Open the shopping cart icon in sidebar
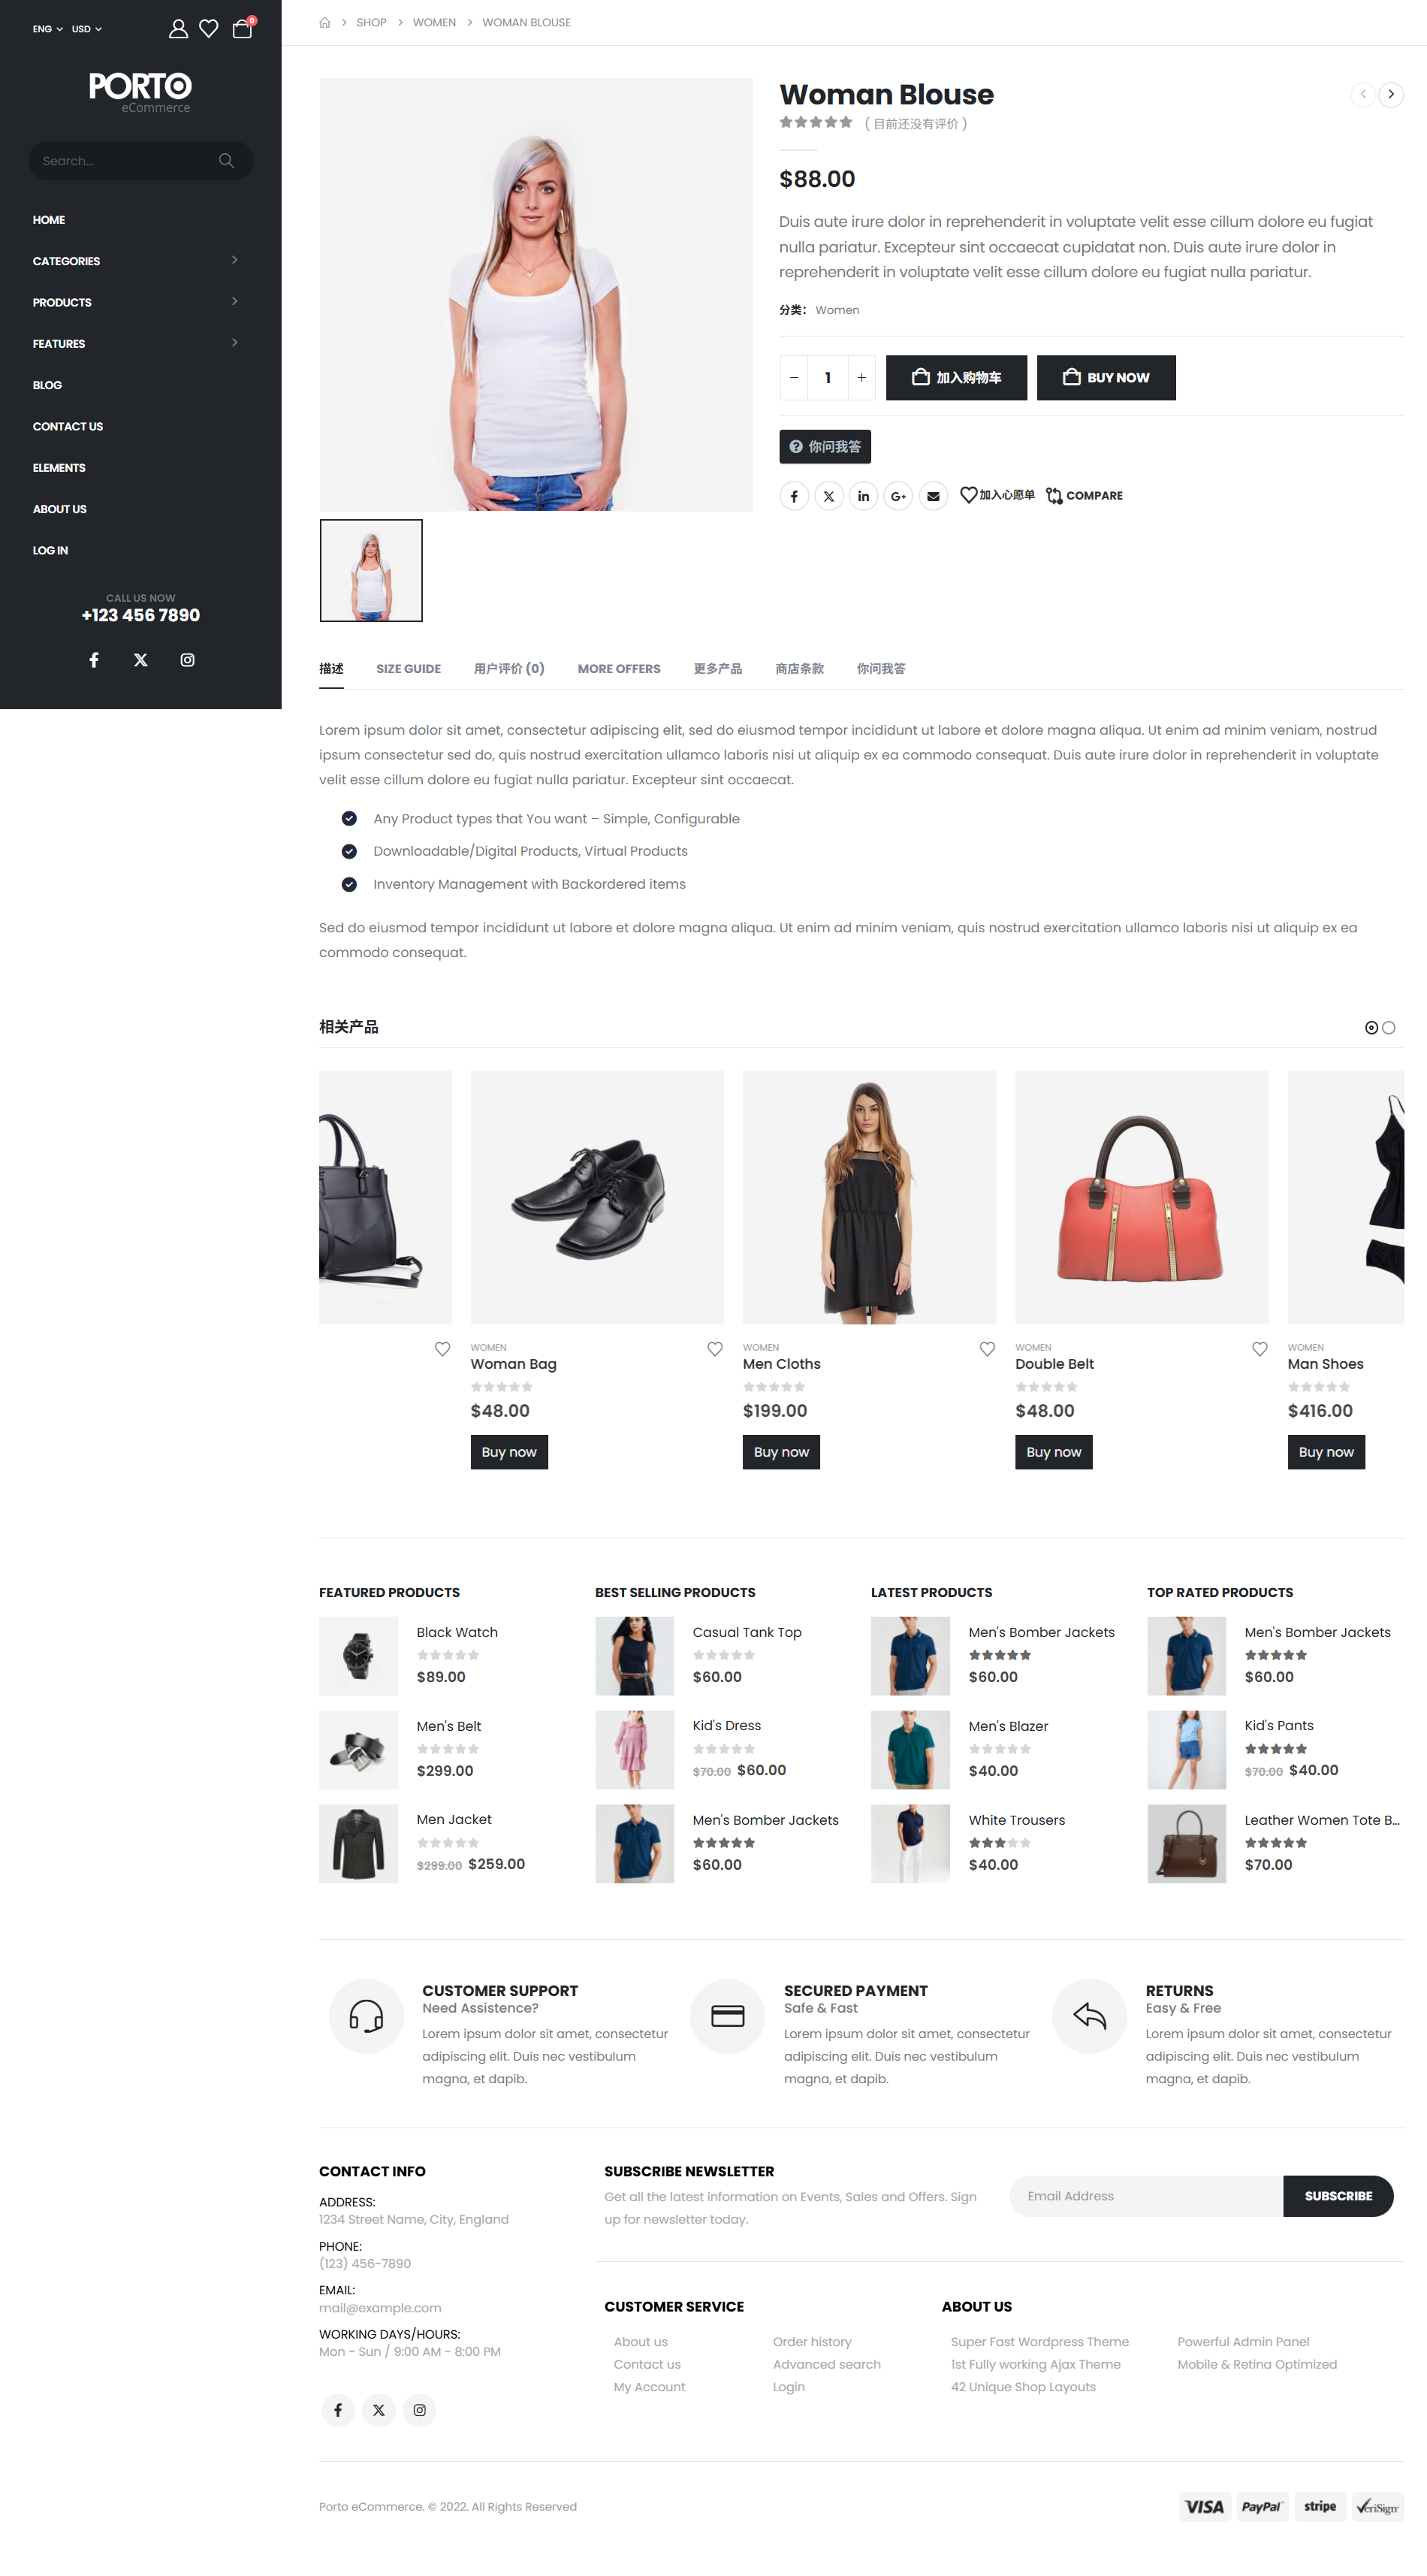 pos(242,28)
